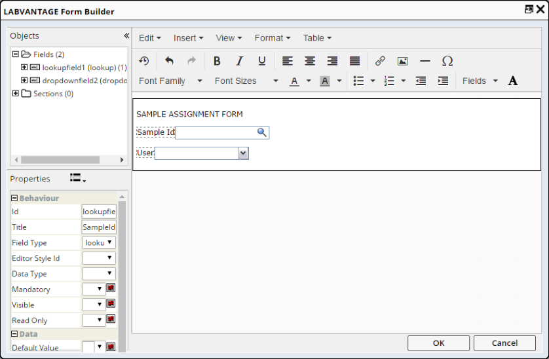Open the Mandatory dropdown

[94, 289]
